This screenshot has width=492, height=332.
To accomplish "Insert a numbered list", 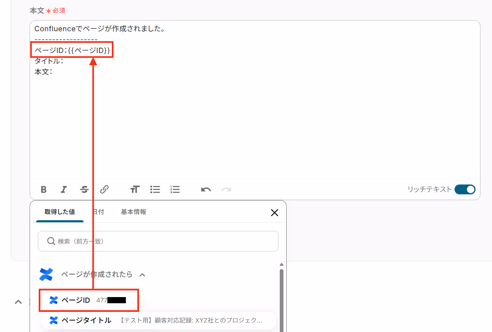I will [x=175, y=189].
